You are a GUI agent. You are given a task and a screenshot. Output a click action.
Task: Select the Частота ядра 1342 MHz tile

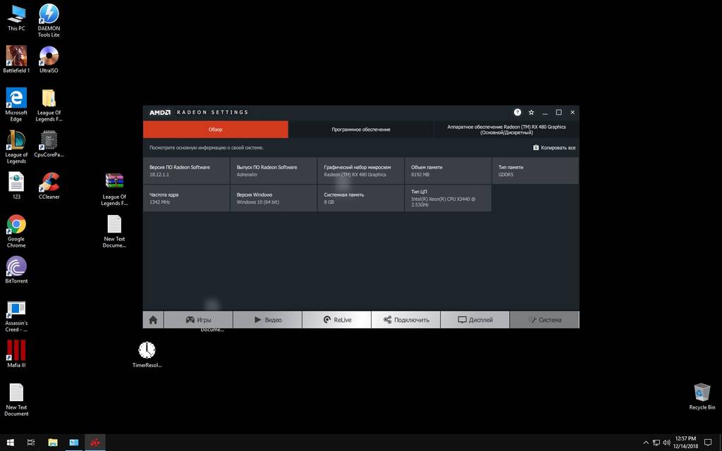tap(186, 198)
